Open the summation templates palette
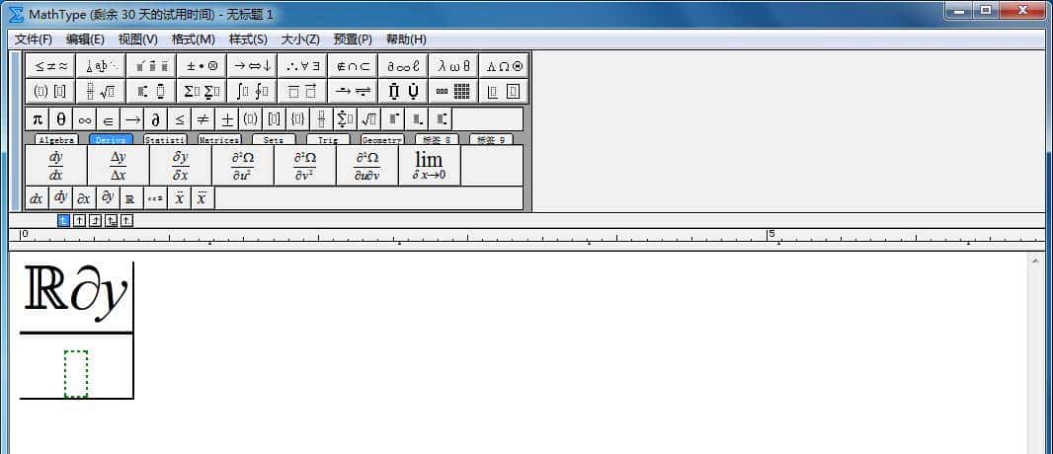The image size is (1053, 454). [202, 91]
